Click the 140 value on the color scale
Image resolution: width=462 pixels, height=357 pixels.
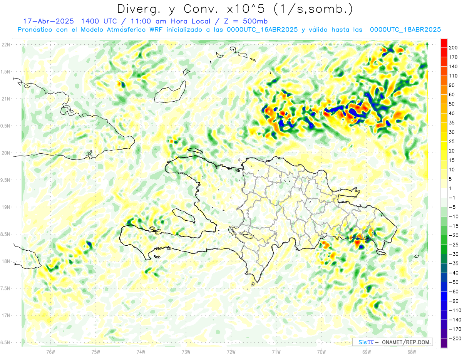[x=453, y=67]
